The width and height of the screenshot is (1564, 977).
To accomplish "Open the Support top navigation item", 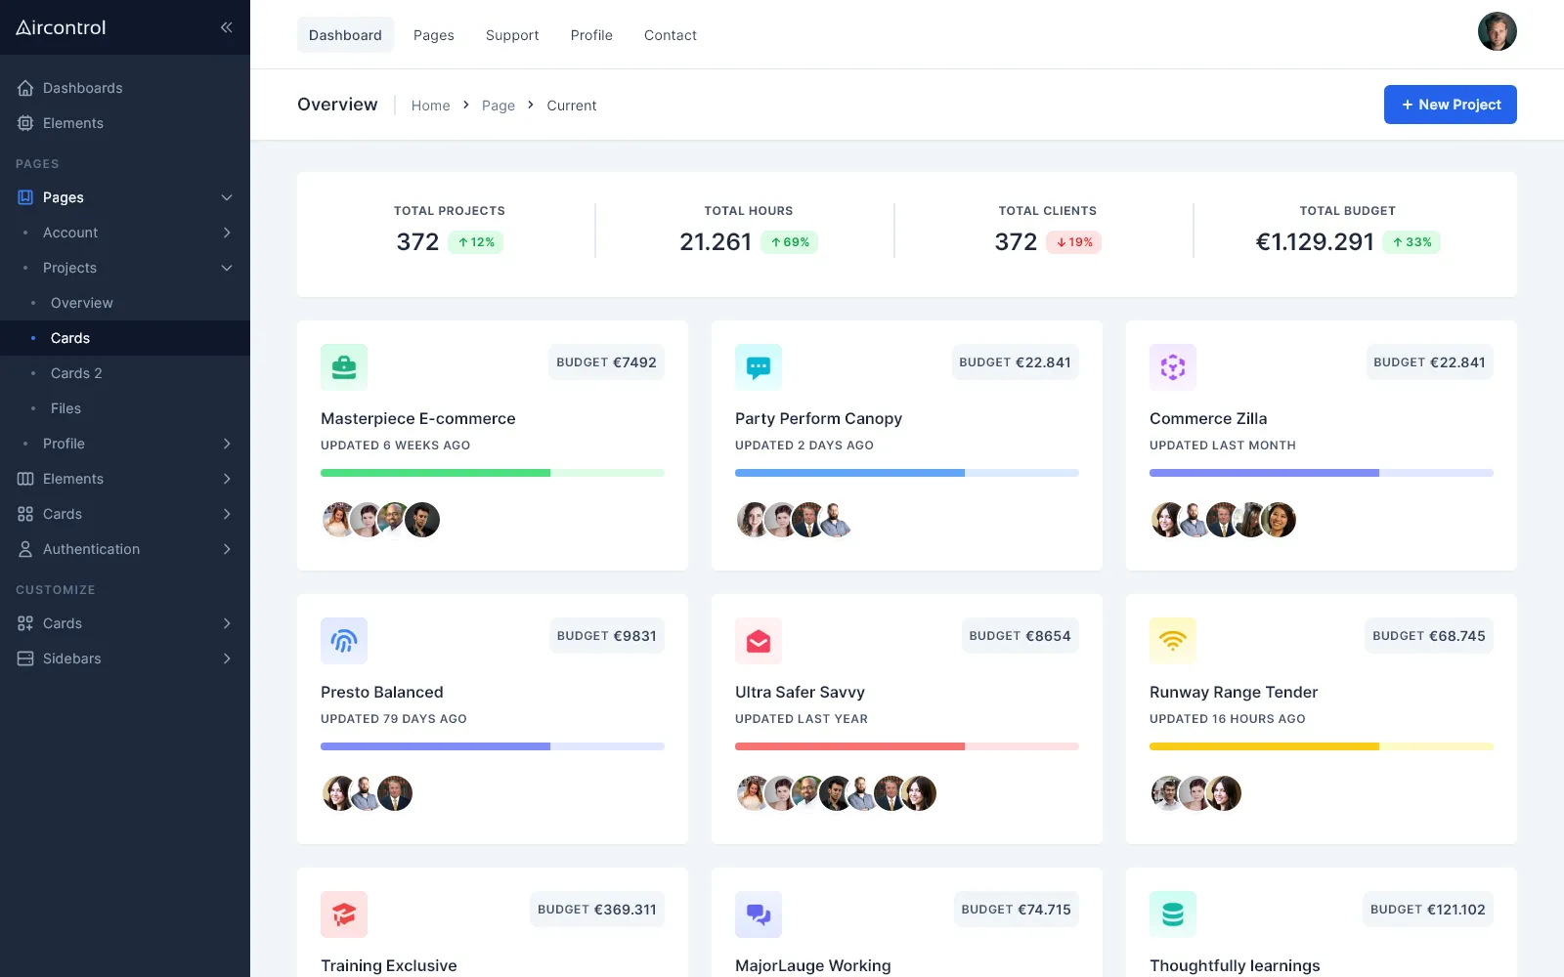I will click(512, 35).
